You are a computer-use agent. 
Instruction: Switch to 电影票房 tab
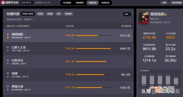click(80, 3)
